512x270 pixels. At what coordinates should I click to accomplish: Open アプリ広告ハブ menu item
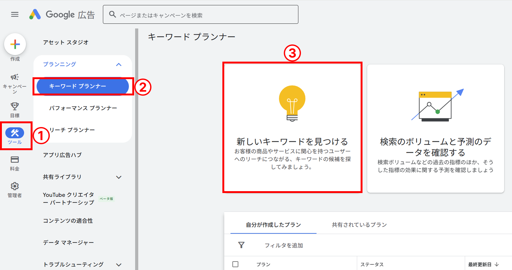tap(62, 155)
